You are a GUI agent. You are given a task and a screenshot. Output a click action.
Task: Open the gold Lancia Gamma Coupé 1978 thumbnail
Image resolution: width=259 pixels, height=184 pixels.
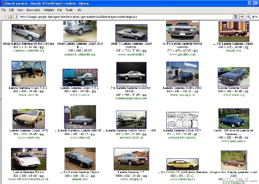(x=29, y=119)
